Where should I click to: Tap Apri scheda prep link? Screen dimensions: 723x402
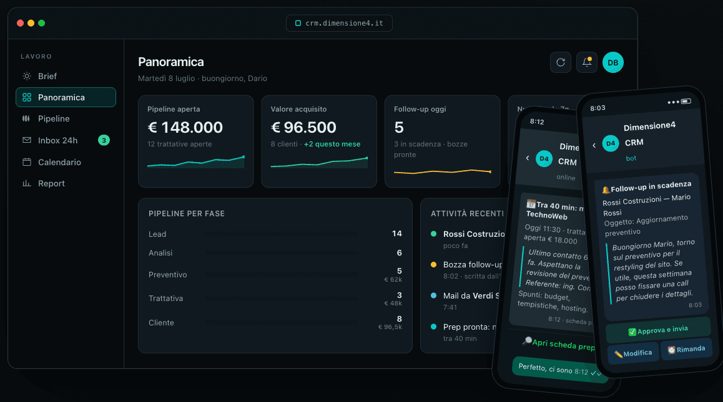click(558, 343)
